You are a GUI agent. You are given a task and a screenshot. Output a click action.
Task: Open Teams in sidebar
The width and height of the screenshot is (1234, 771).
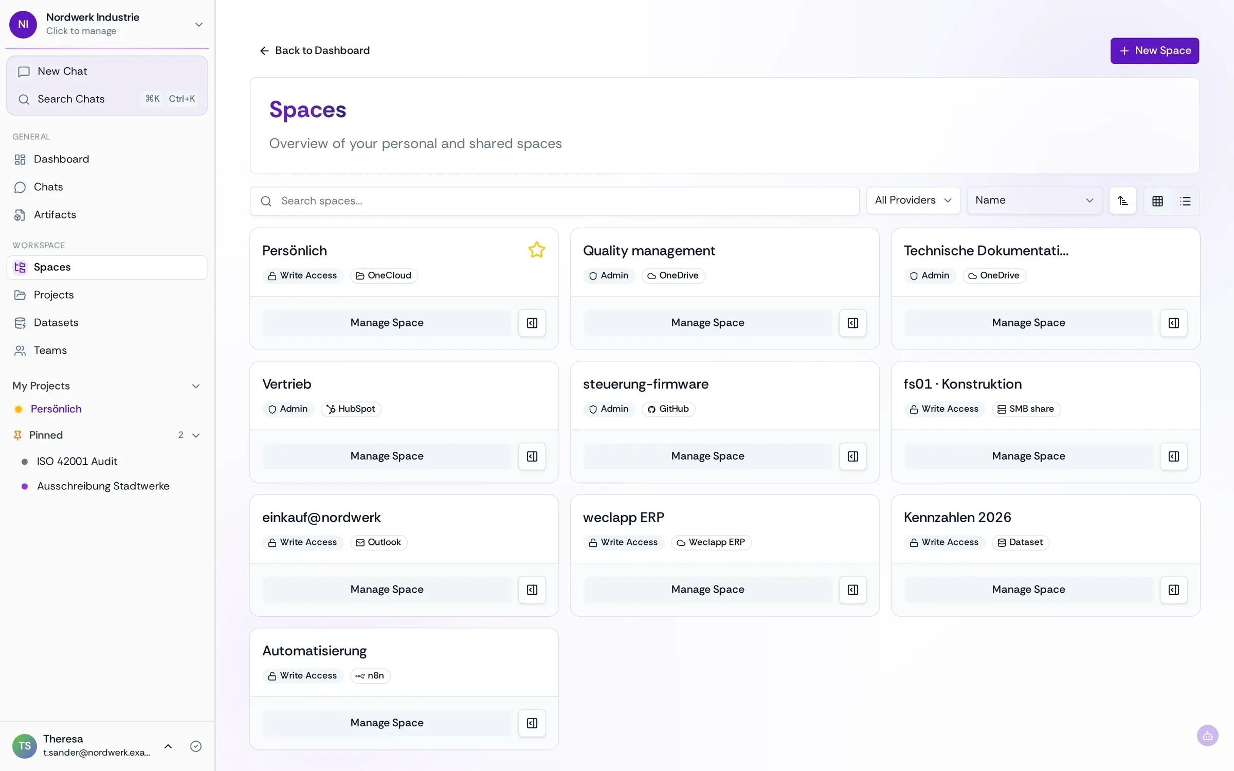pos(107,351)
